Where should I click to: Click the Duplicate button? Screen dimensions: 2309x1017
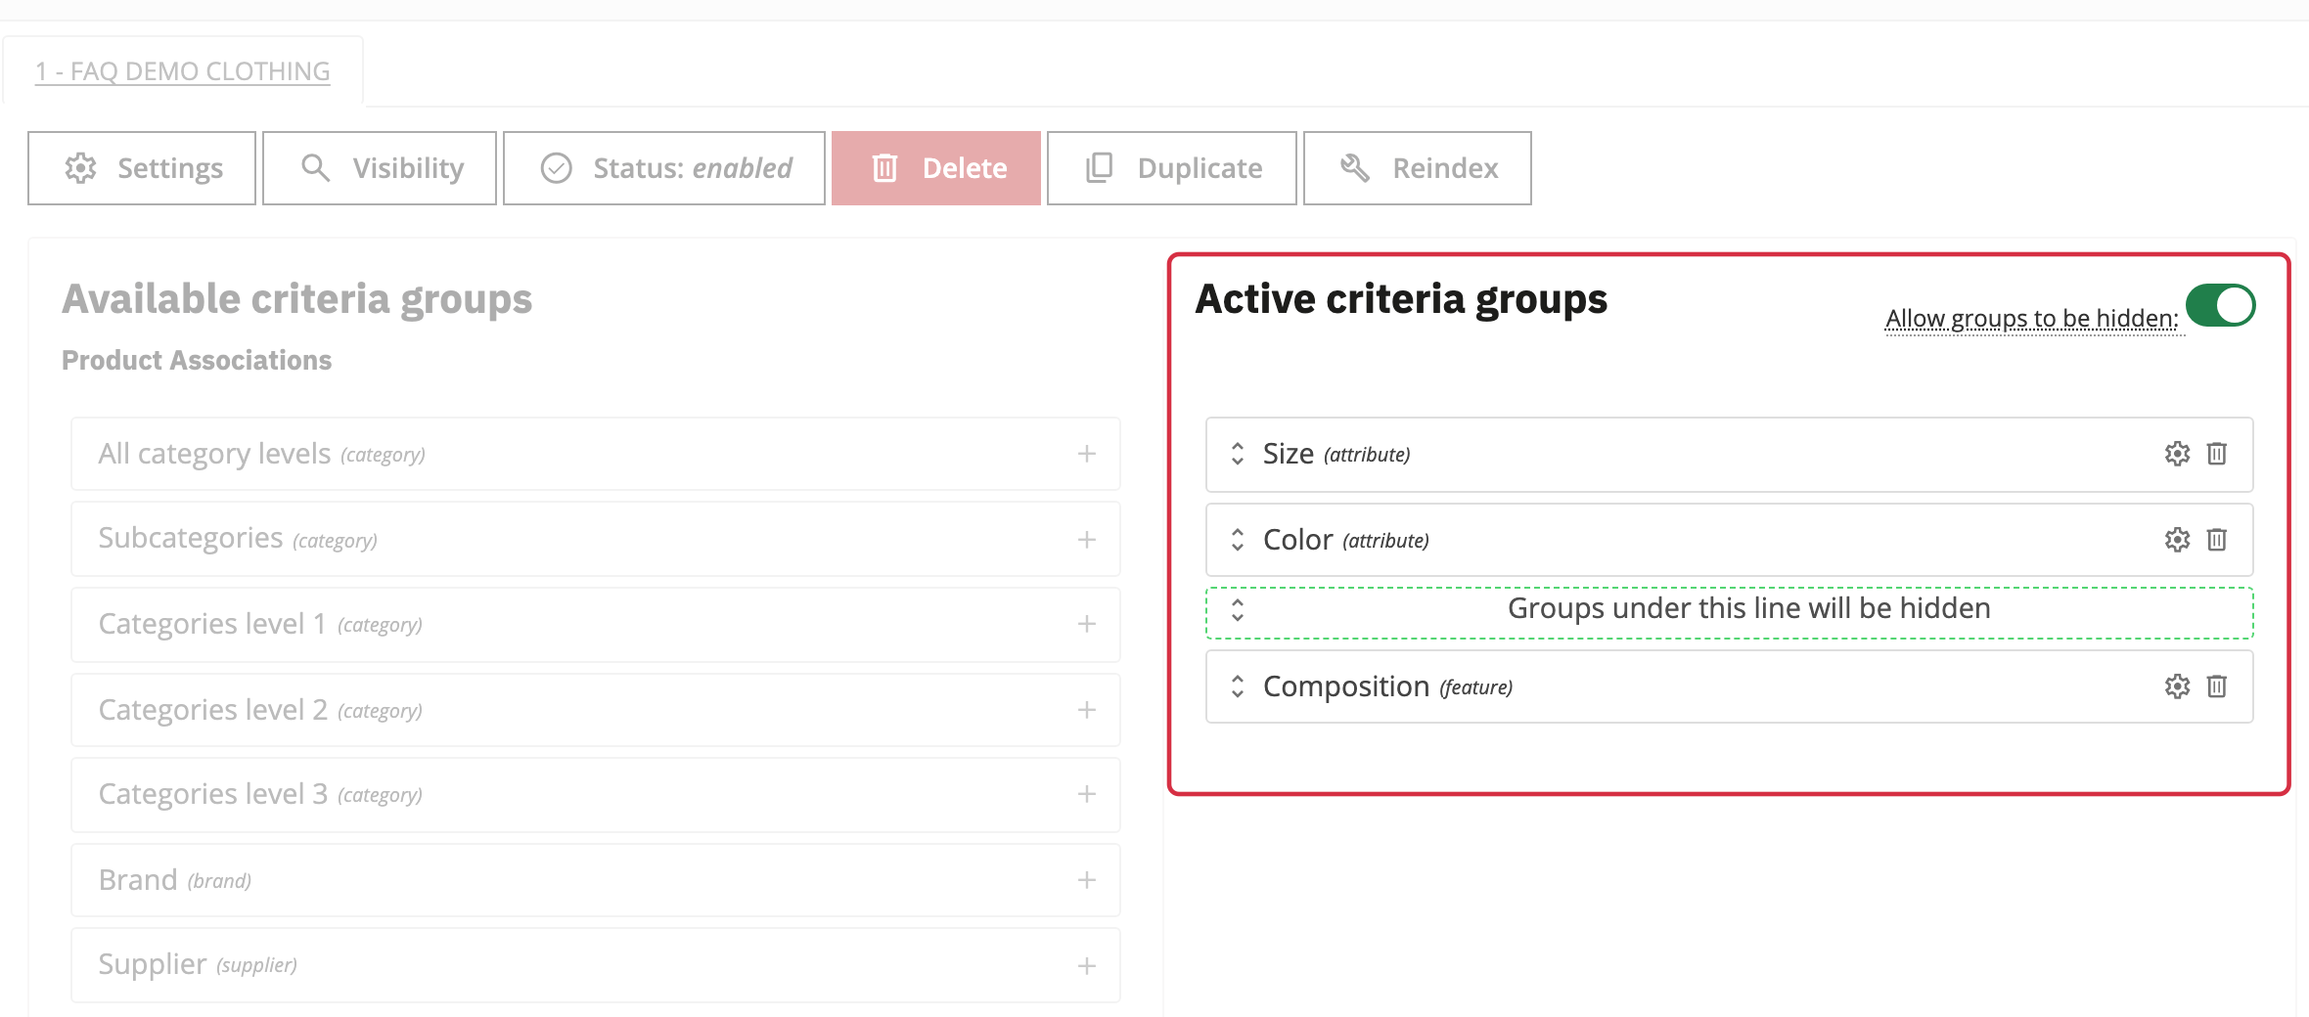[x=1172, y=168]
